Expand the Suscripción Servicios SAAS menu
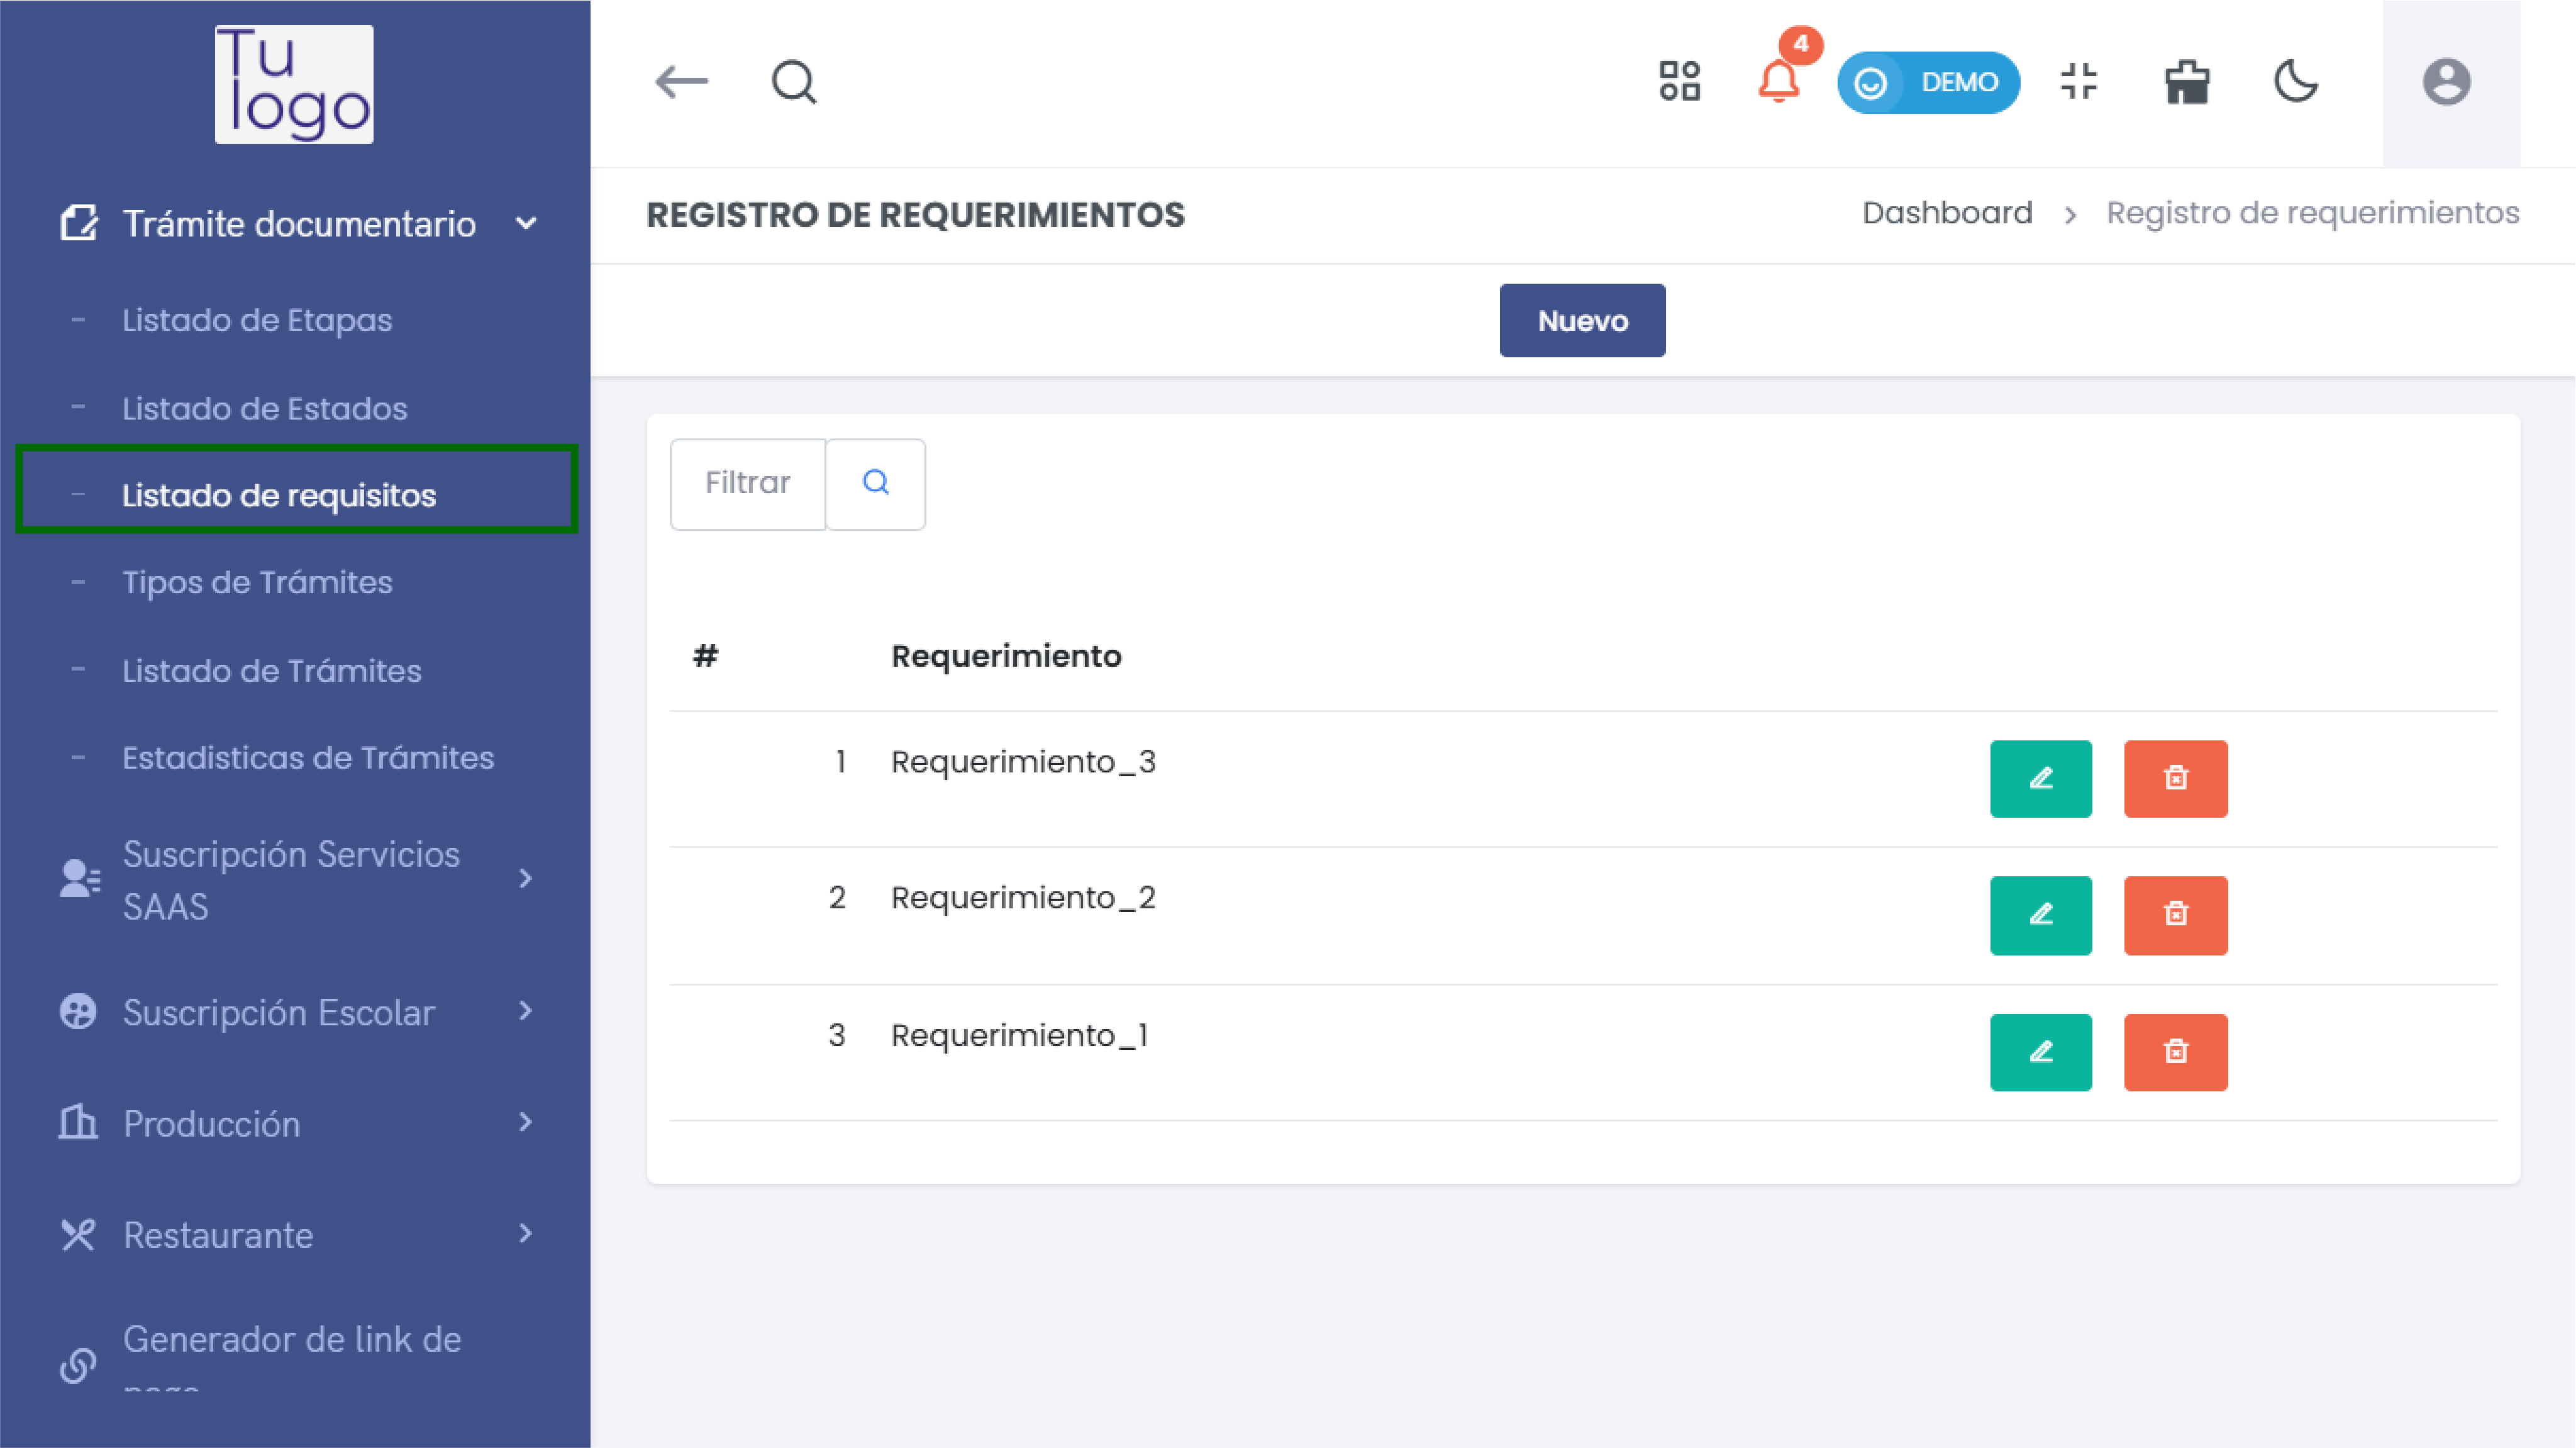Image resolution: width=2576 pixels, height=1448 pixels. pyautogui.click(x=527, y=879)
